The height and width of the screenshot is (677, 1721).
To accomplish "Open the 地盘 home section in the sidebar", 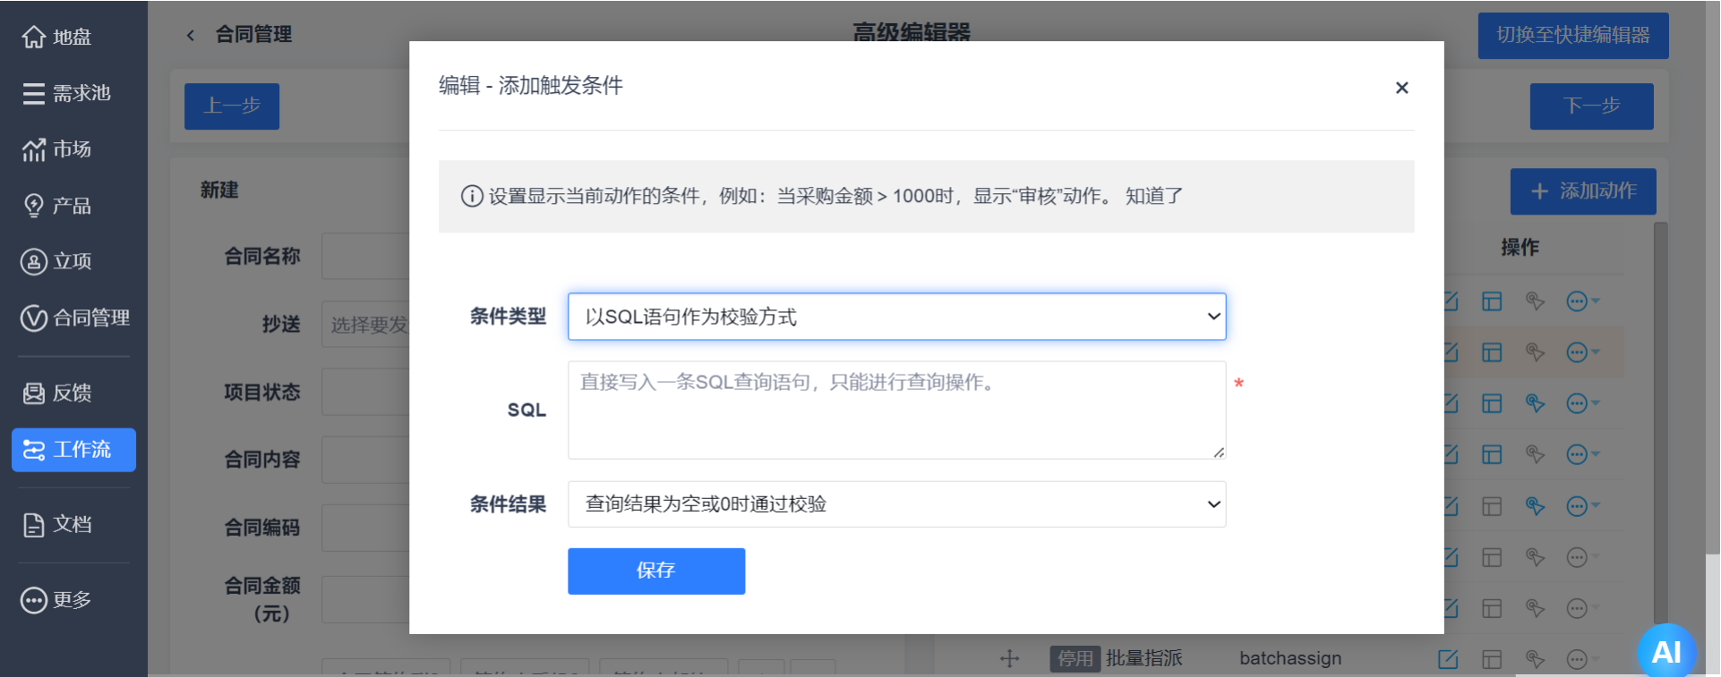I will click(x=57, y=37).
